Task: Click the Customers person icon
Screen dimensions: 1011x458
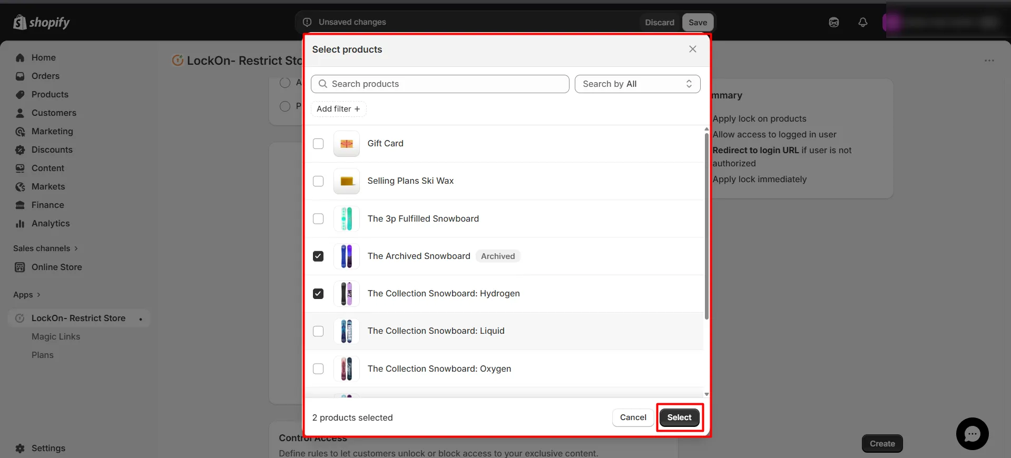Action: (x=20, y=113)
